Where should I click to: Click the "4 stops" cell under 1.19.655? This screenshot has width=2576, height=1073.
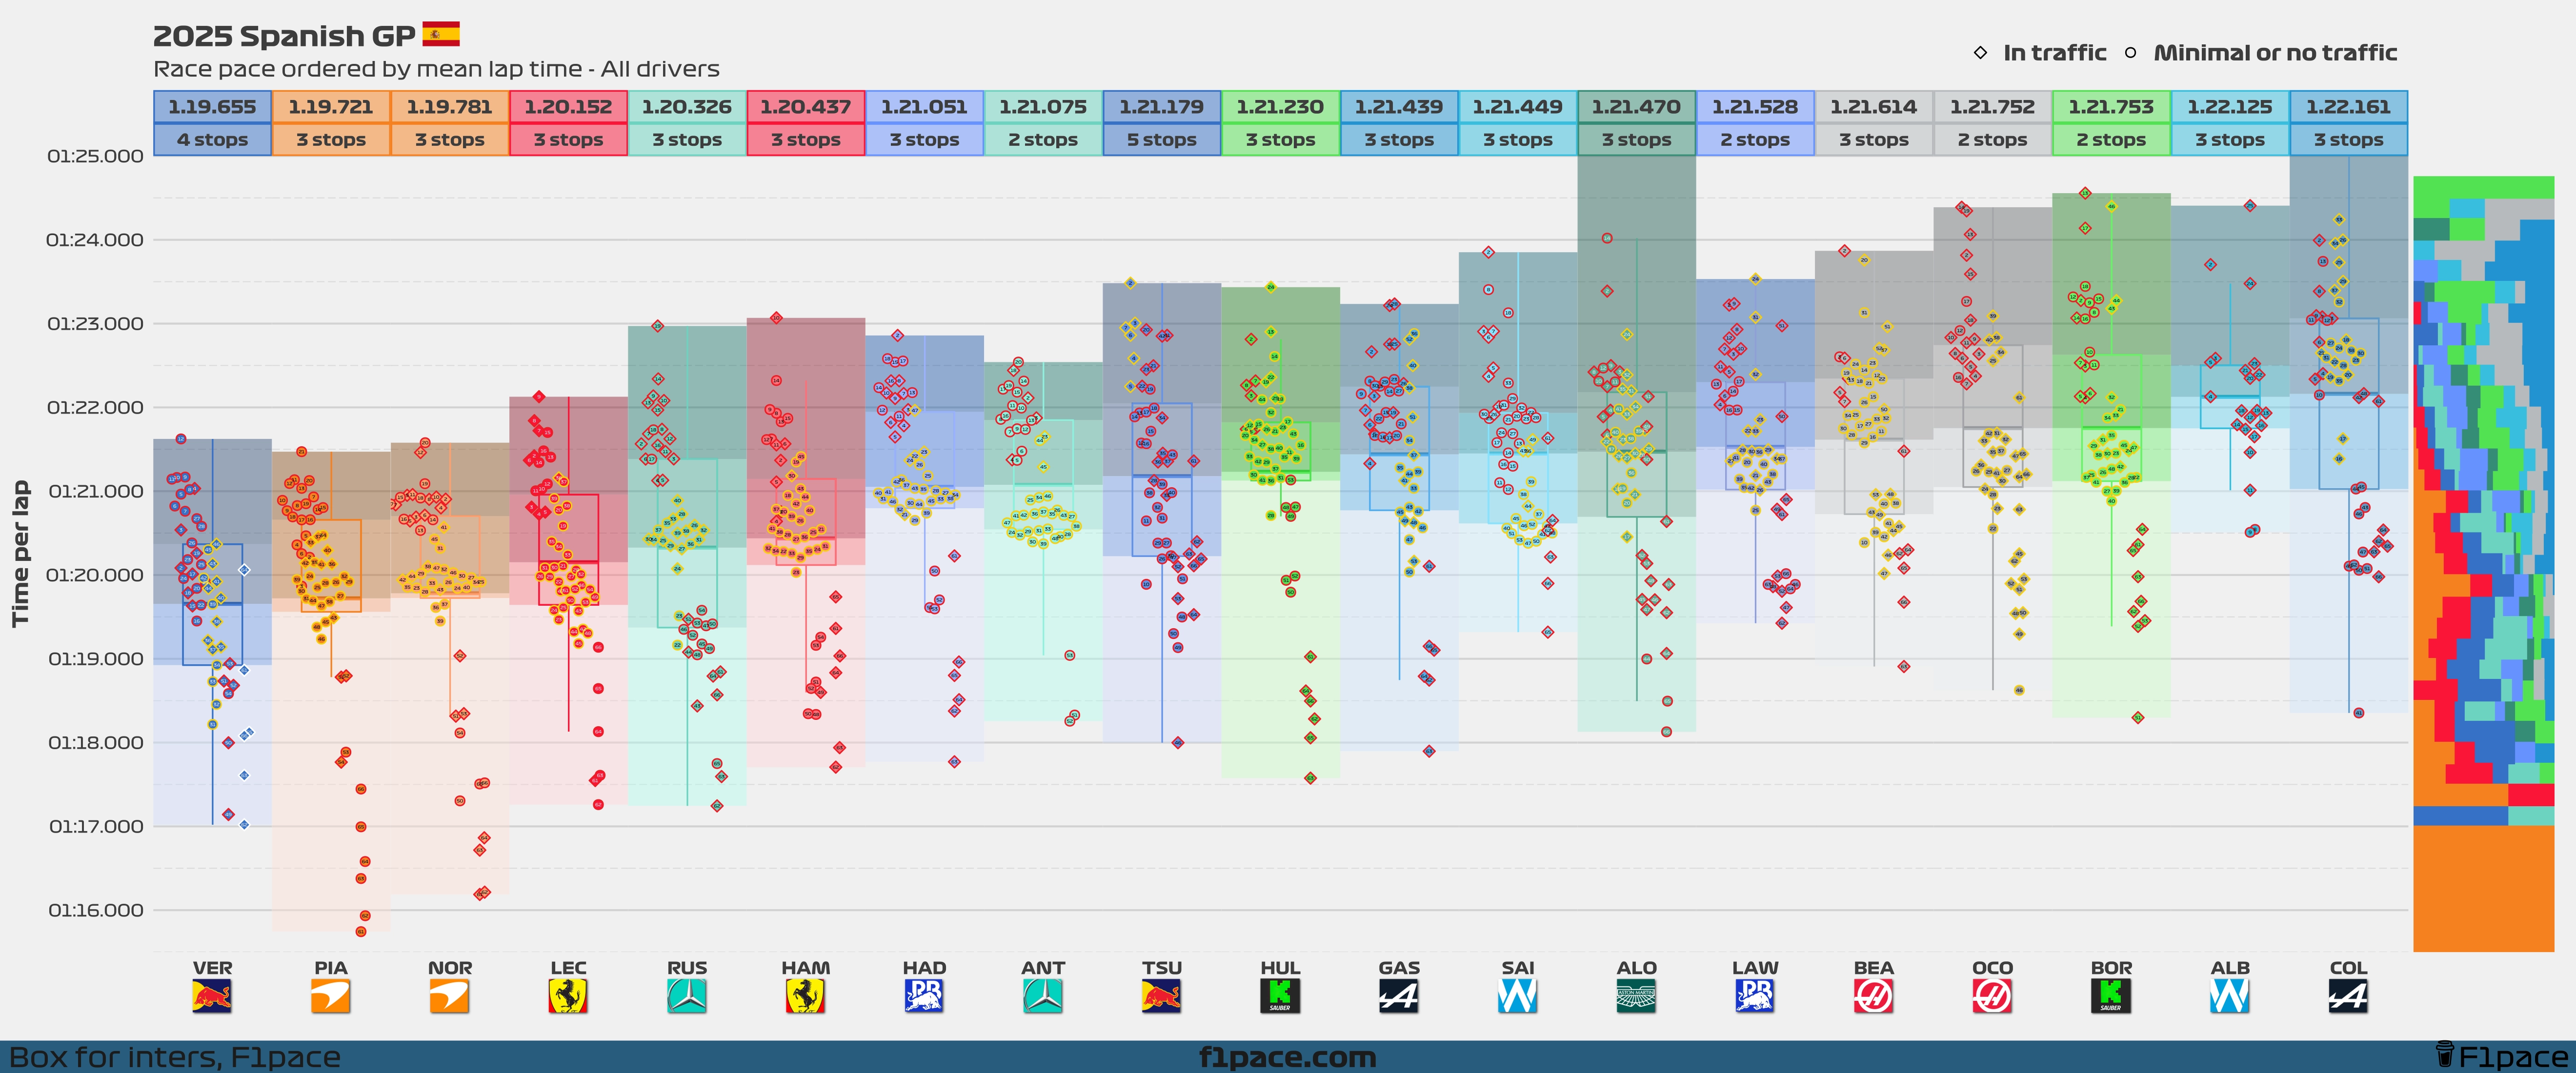pos(212,140)
